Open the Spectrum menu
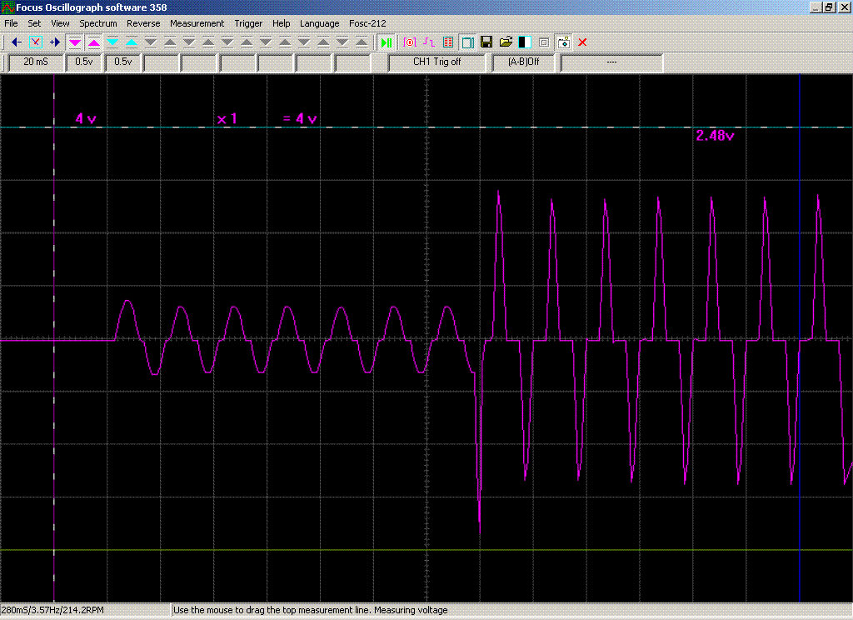853x620 pixels. [x=98, y=23]
